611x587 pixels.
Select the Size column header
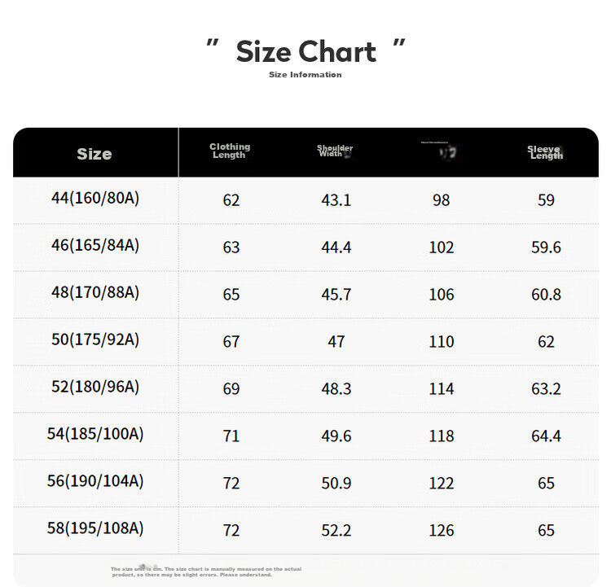[x=95, y=154]
